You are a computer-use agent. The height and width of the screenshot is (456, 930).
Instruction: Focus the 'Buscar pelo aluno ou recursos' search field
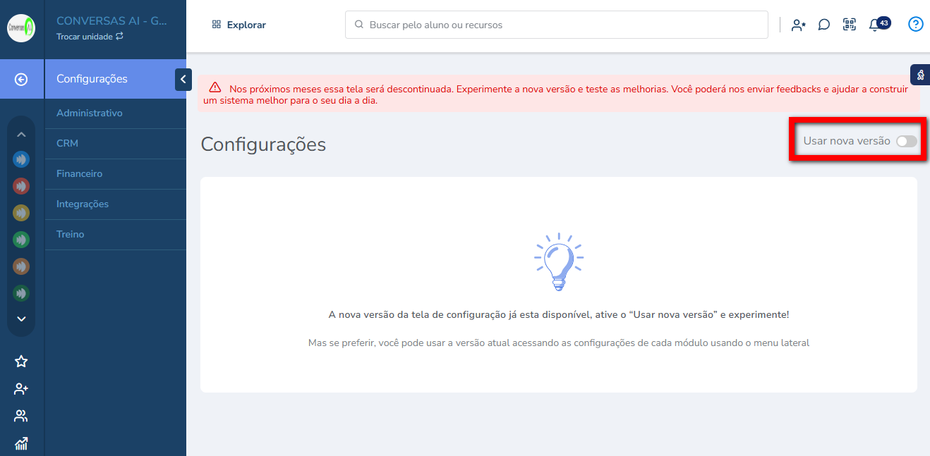pyautogui.click(x=556, y=25)
